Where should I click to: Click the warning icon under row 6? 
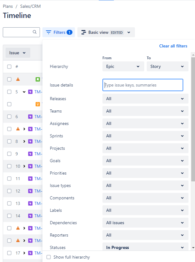18,129
